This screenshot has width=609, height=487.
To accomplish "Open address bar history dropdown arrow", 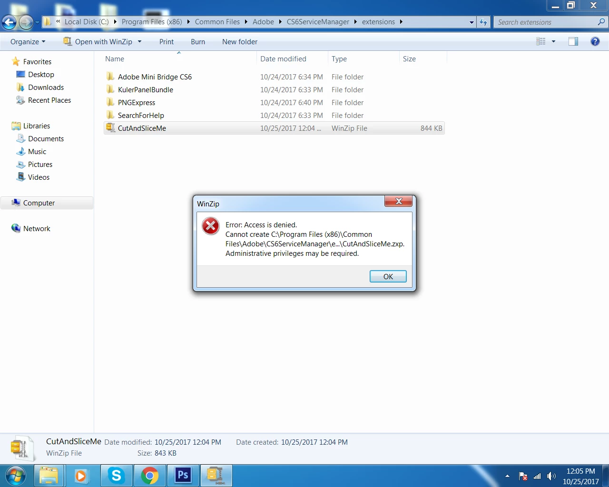I will click(x=471, y=22).
